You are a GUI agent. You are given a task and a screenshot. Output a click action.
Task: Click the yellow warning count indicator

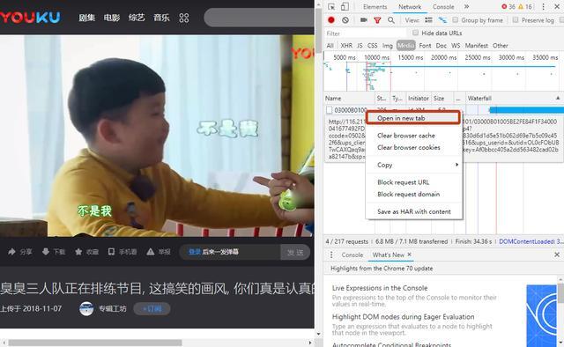pyautogui.click(x=525, y=7)
